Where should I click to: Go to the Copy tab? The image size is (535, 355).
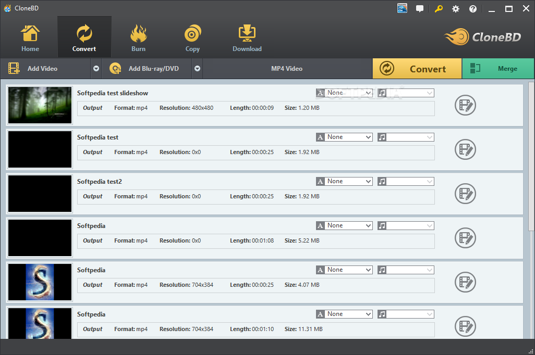point(192,38)
